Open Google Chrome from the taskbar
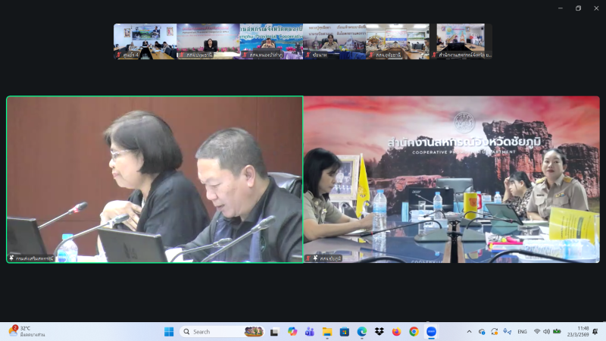The width and height of the screenshot is (606, 341). (x=414, y=332)
